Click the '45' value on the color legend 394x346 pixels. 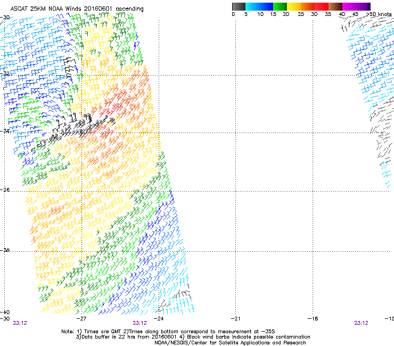tap(355, 14)
